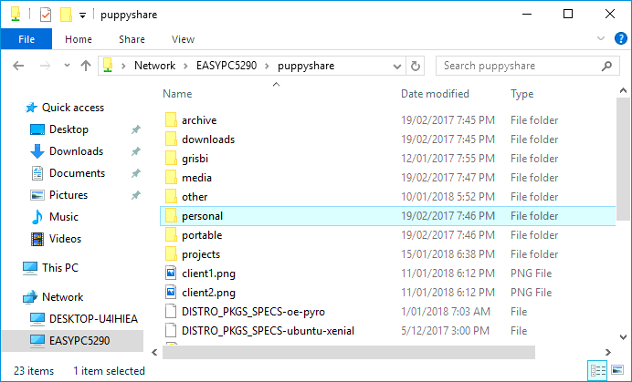The height and width of the screenshot is (382, 632).
Task: Open Desktop in the navigation pane
Action: [x=68, y=129]
